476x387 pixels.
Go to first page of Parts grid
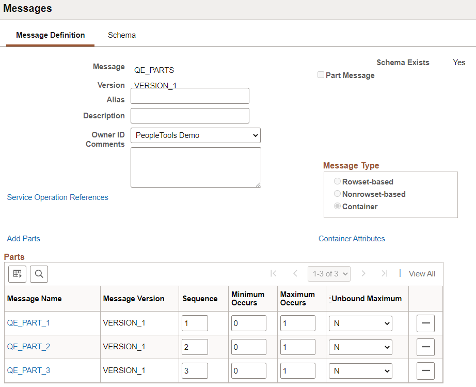274,274
